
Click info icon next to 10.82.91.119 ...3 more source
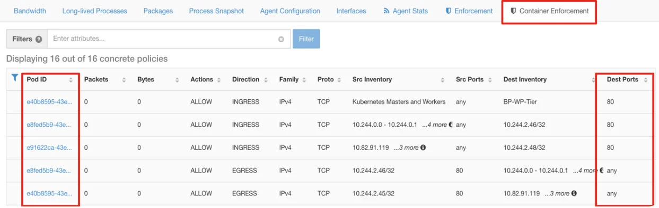(x=423, y=148)
